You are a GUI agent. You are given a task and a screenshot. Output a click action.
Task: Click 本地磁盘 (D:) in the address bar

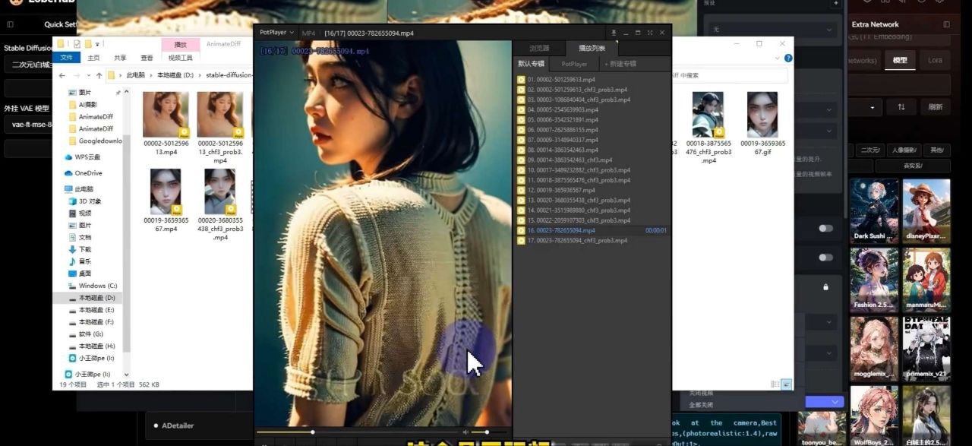click(174, 76)
